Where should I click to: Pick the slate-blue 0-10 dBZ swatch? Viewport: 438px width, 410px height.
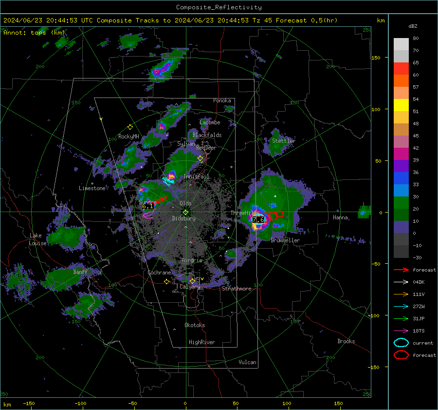tap(401, 227)
